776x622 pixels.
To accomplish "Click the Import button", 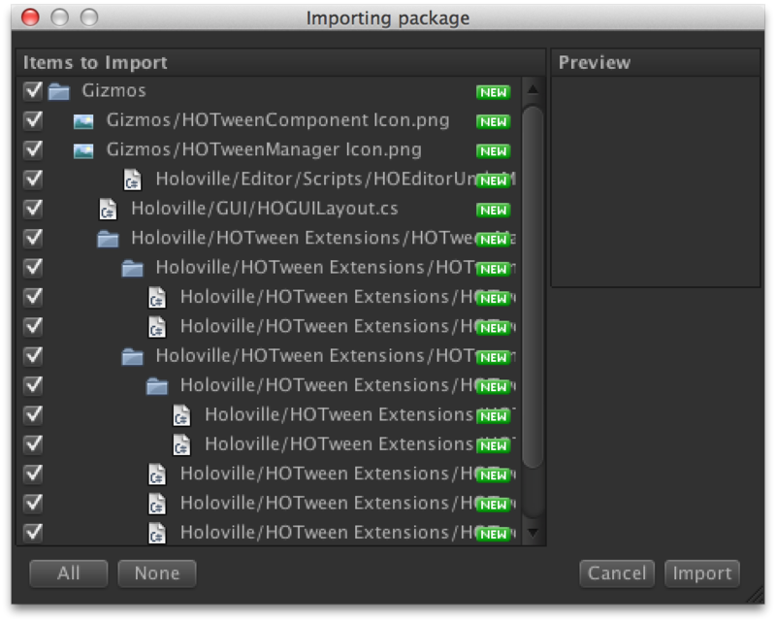I will tap(701, 573).
